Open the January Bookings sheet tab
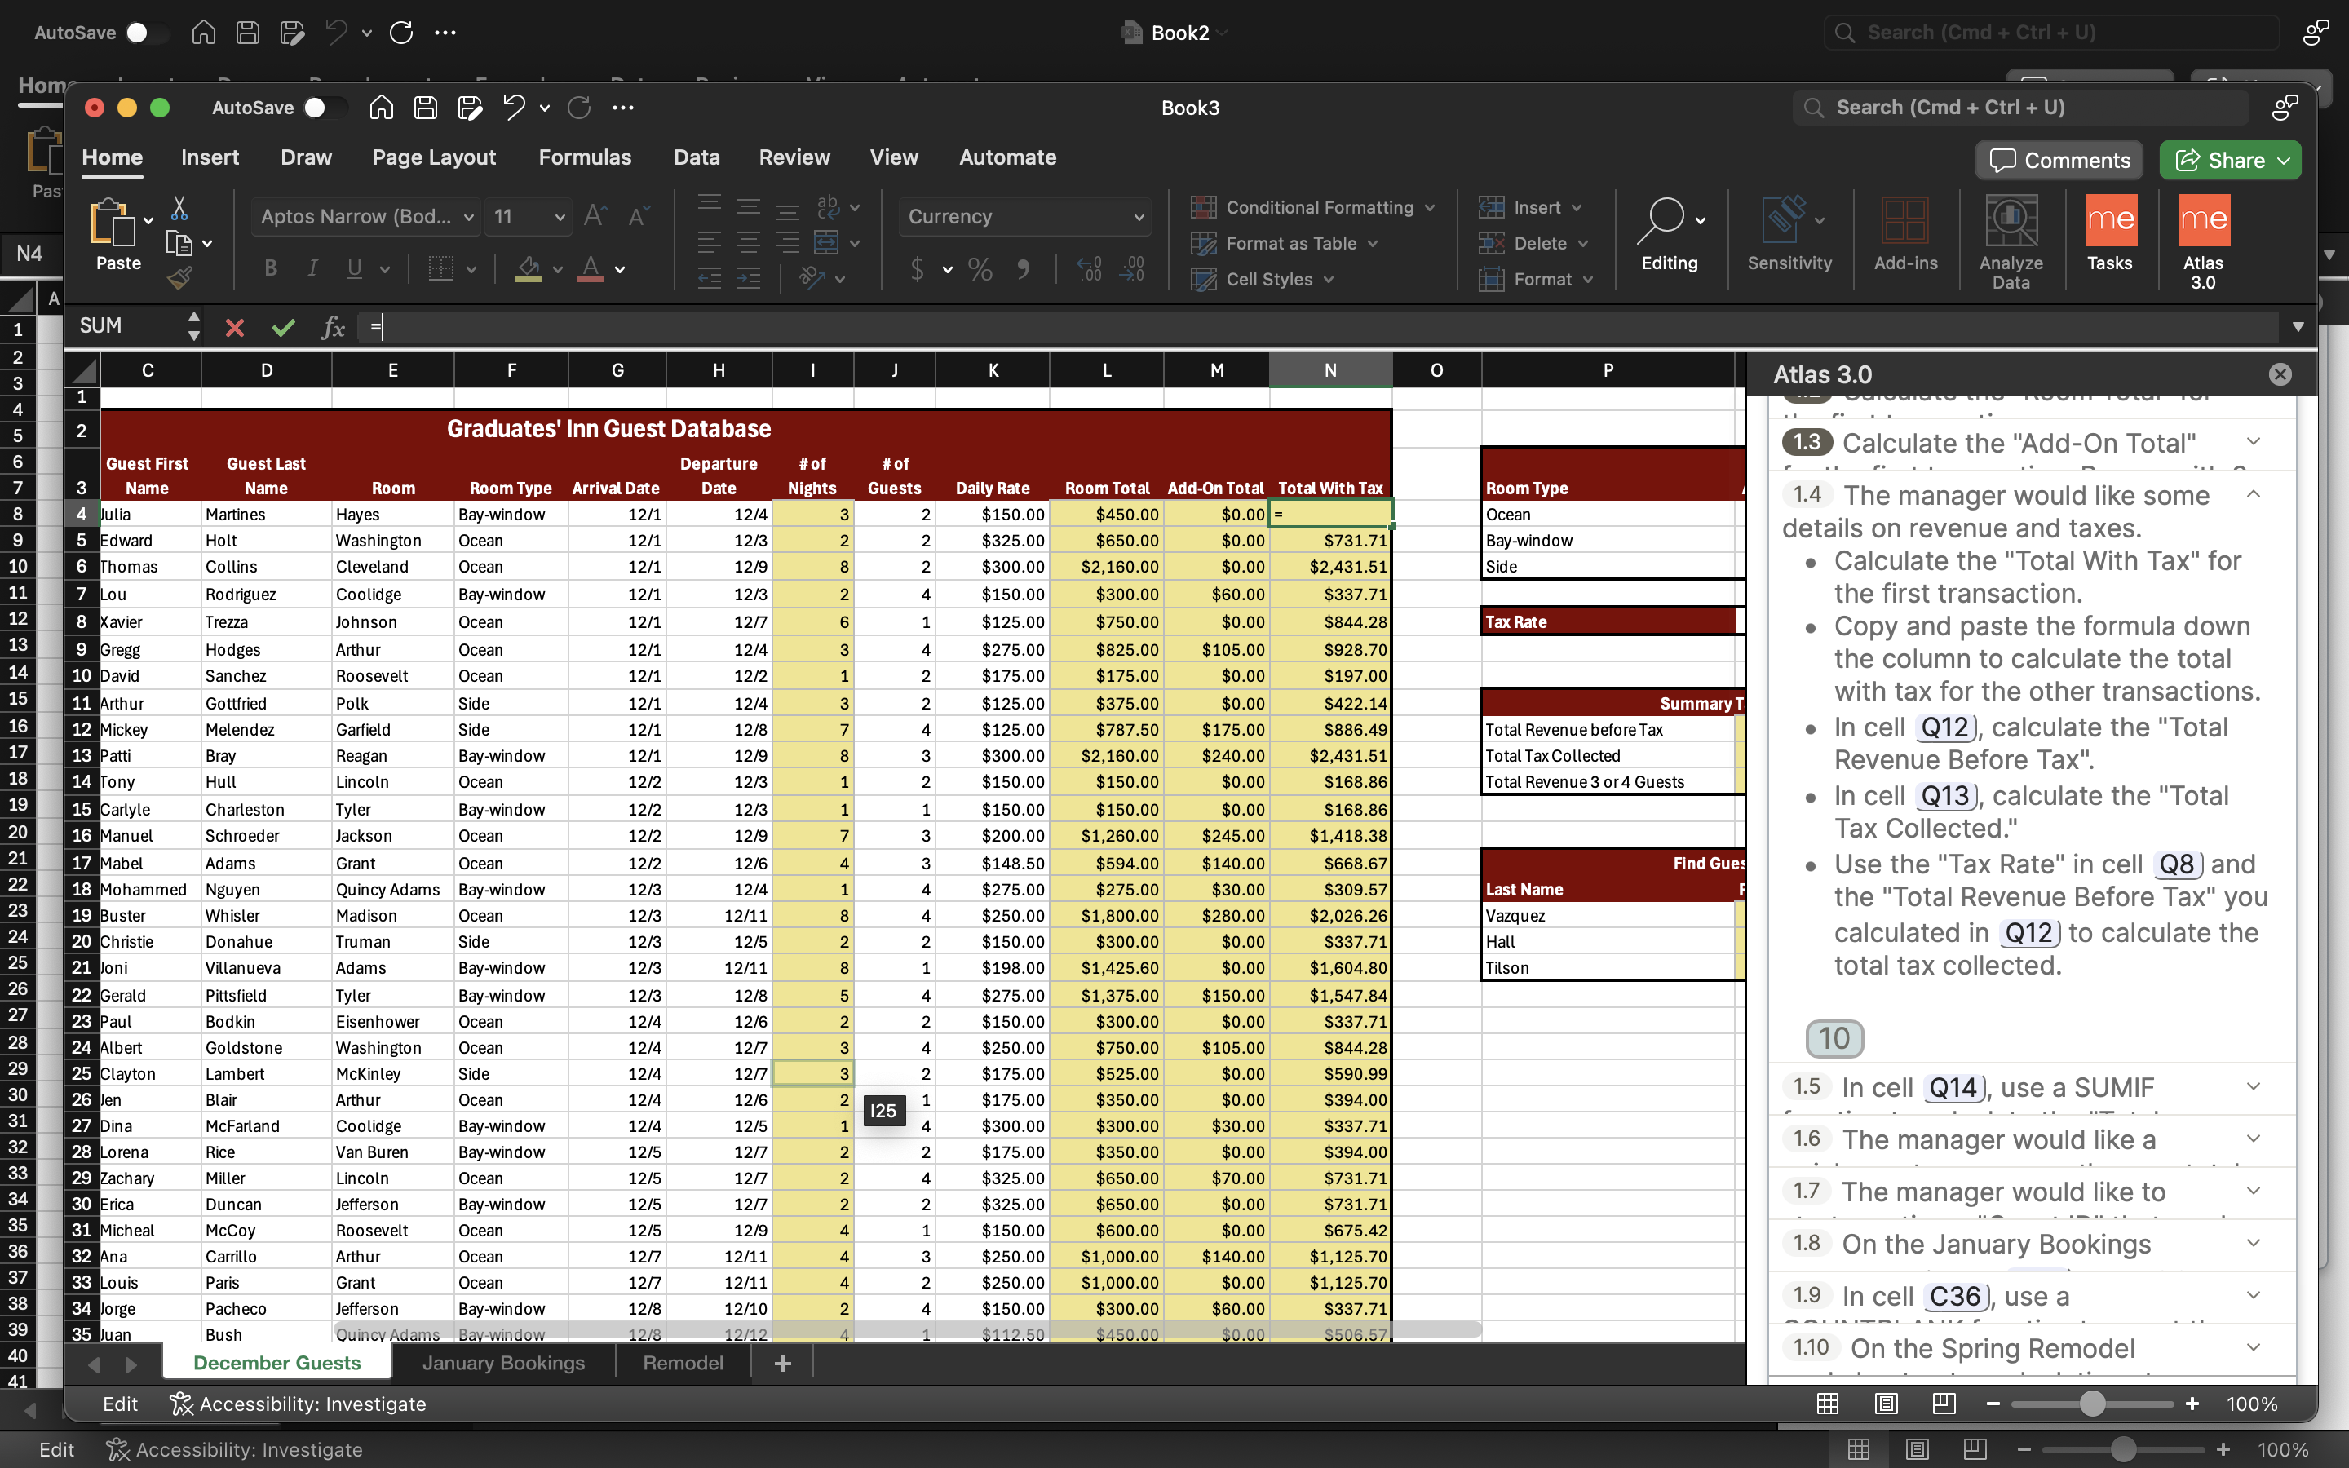 (x=504, y=1362)
